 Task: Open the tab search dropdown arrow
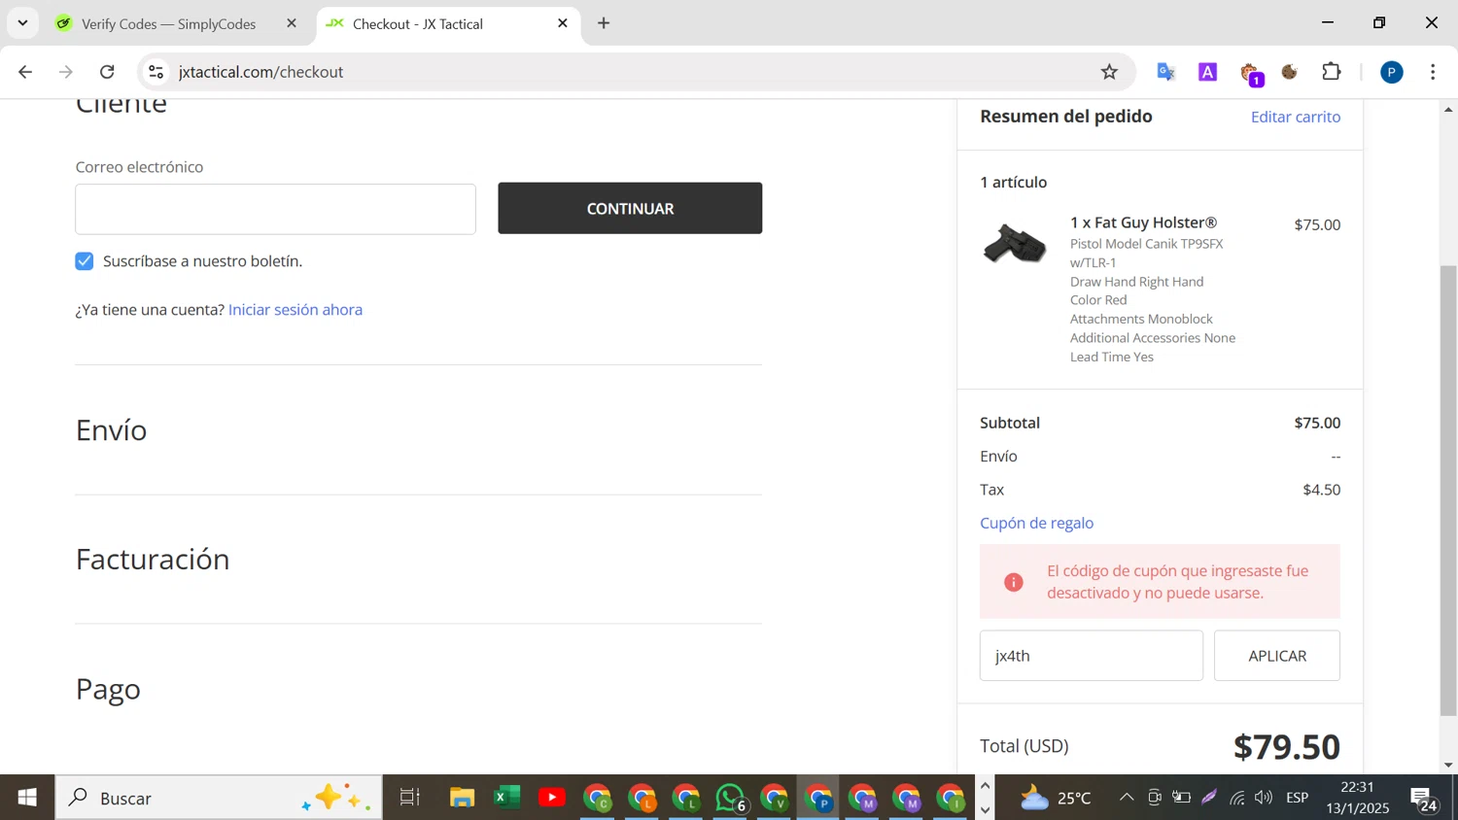coord(22,22)
